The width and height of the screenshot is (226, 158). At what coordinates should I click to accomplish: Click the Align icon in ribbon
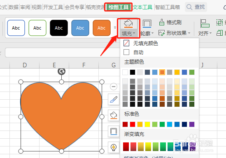tap(205, 23)
